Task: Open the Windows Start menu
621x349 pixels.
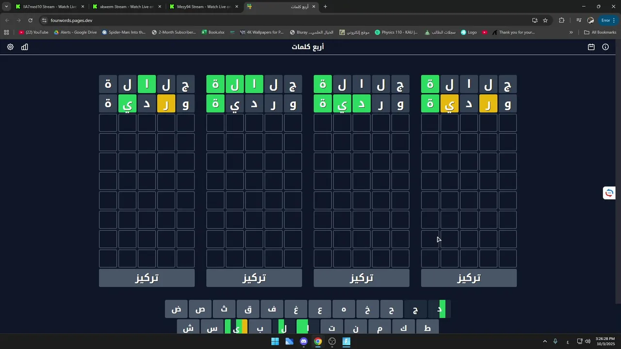Action: (275, 341)
